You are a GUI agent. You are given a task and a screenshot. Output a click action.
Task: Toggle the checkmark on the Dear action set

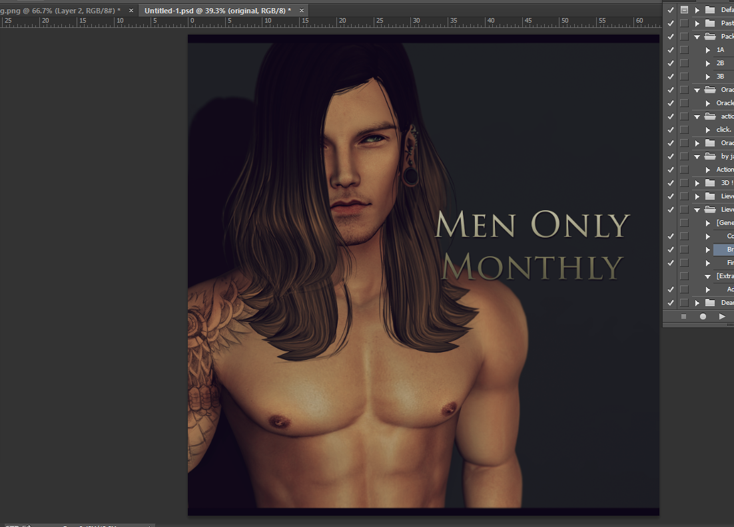coord(671,303)
